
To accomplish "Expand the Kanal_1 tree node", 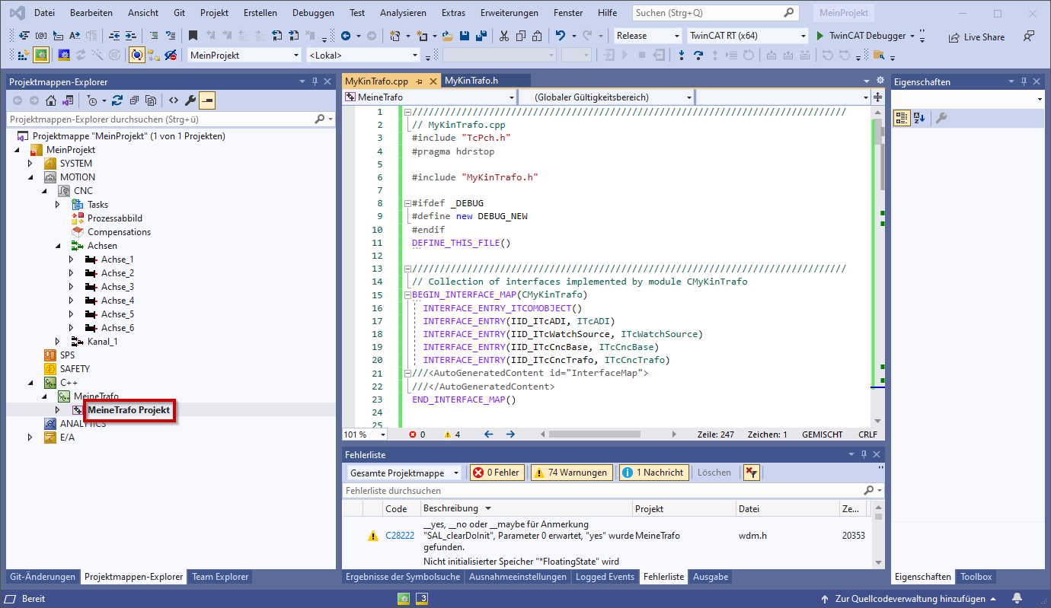I will (58, 342).
